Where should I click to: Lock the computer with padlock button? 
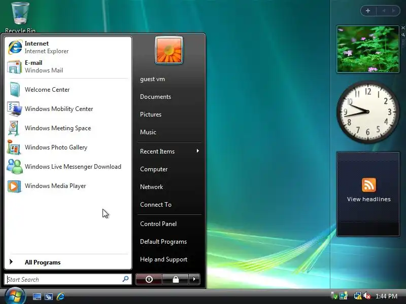click(x=176, y=279)
